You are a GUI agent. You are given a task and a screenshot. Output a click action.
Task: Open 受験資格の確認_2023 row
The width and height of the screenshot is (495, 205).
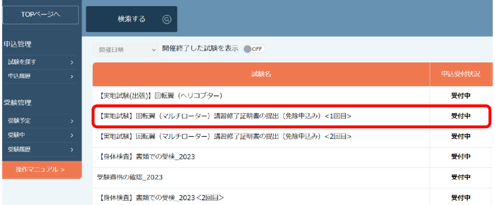pyautogui.click(x=130, y=177)
